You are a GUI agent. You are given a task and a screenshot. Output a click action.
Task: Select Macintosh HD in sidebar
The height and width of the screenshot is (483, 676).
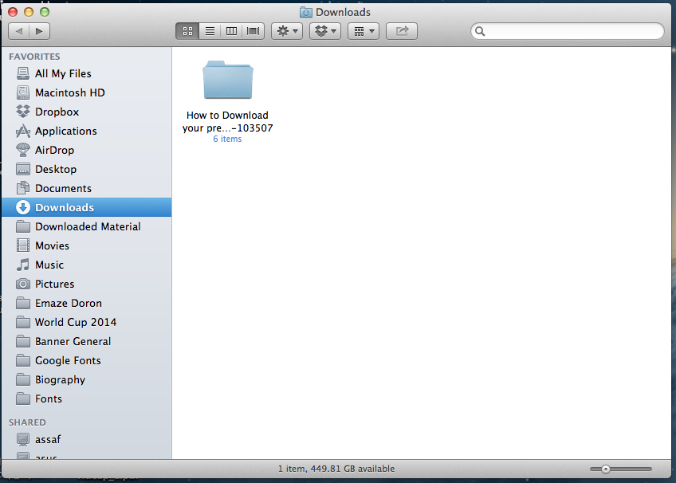point(69,92)
